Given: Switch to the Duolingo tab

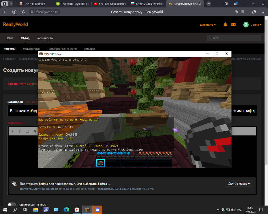Looking at the screenshot, I should [x=73, y=4].
